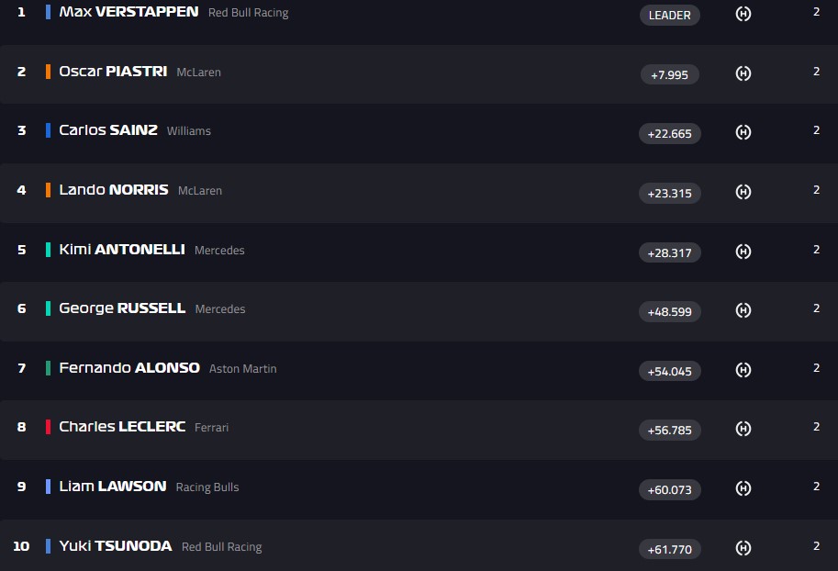Click the hard tyre icon in Alonso's row
838x571 pixels.
coord(743,370)
